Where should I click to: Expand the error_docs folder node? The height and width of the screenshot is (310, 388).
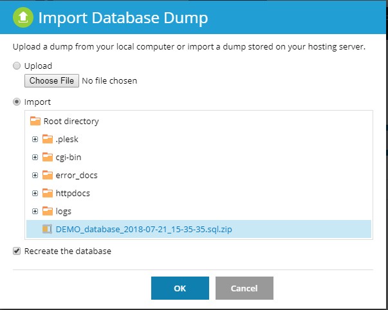tap(35, 175)
